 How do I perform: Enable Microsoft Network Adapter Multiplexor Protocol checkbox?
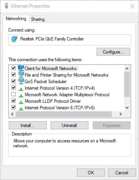[14, 94]
